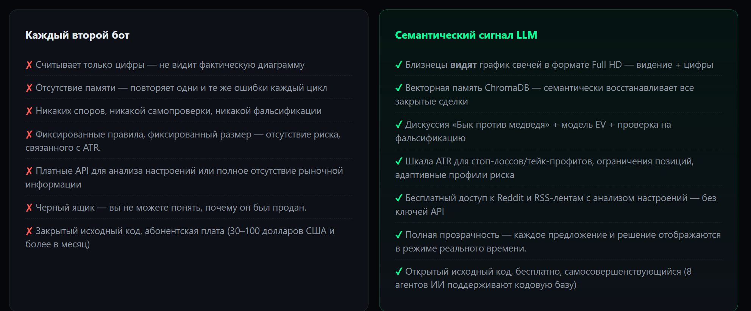
Task: Click the green checkmark beside 'Шкала ATR'
Action: pyautogui.click(x=399, y=161)
